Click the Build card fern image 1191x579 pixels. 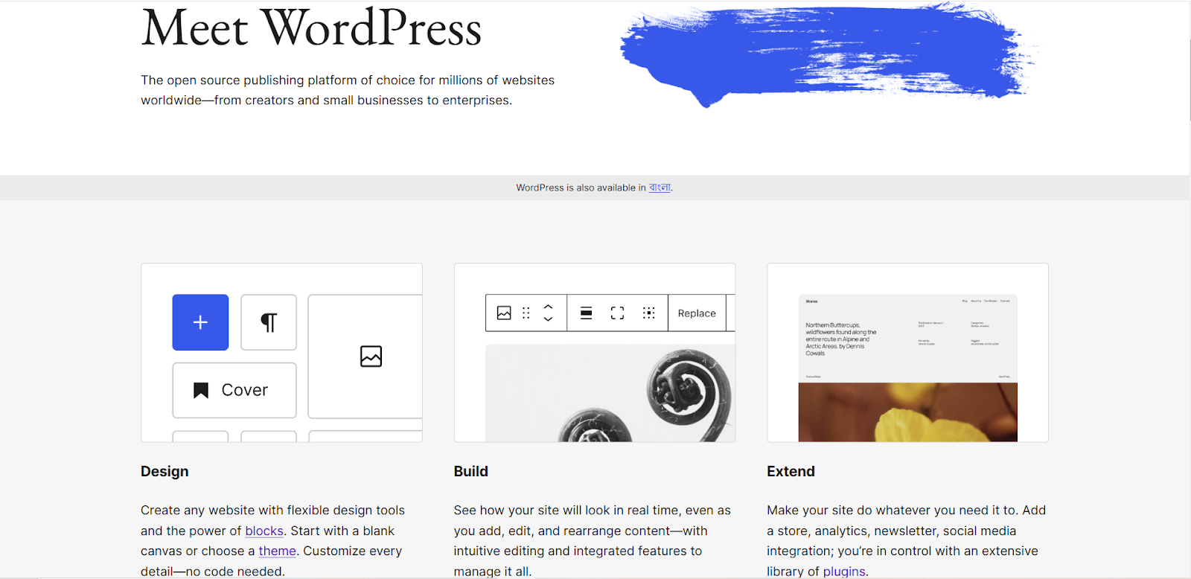click(610, 394)
